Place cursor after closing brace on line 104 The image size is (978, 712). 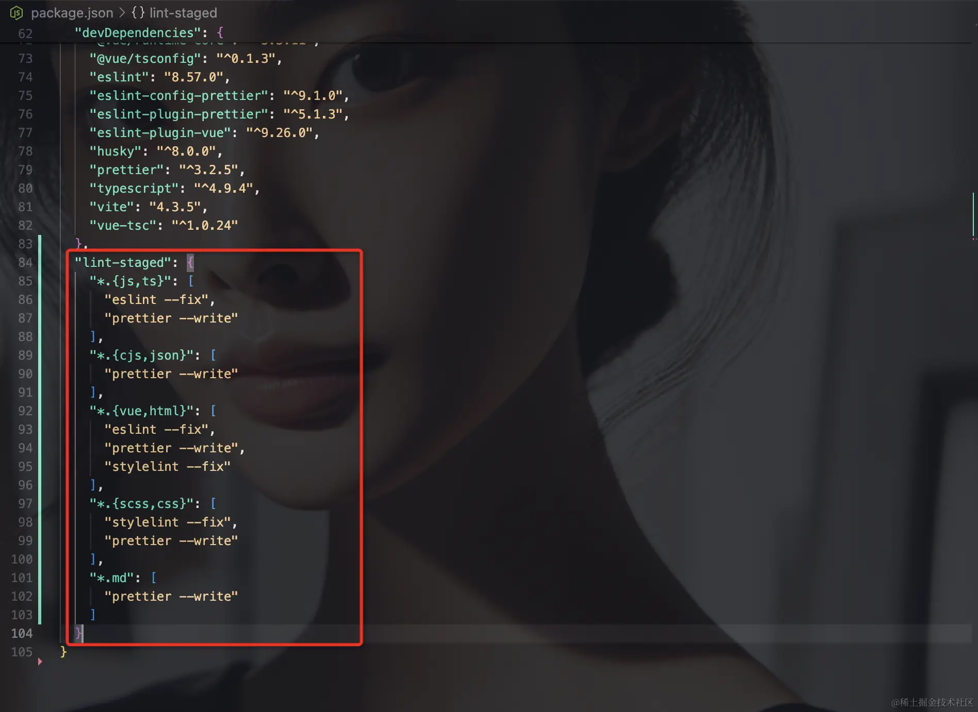pyautogui.click(x=83, y=634)
